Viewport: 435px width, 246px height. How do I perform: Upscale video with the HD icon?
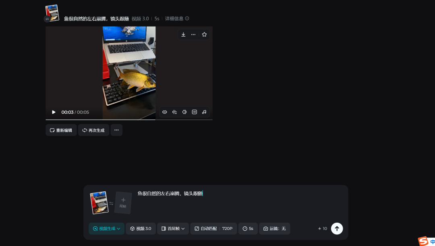pos(195,112)
